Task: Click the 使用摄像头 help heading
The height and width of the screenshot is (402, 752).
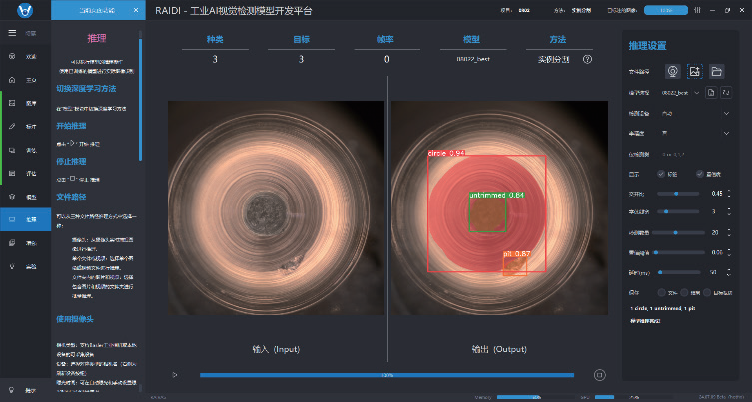Action: [x=75, y=319]
